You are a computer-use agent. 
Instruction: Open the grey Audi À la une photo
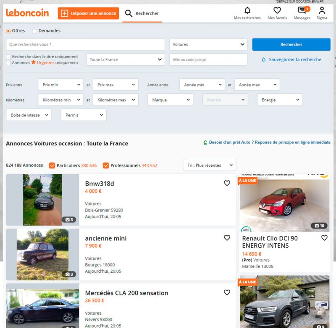(x=285, y=302)
